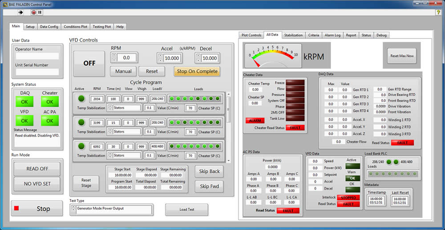Click the Cheater OK status indicator

pos(50,102)
